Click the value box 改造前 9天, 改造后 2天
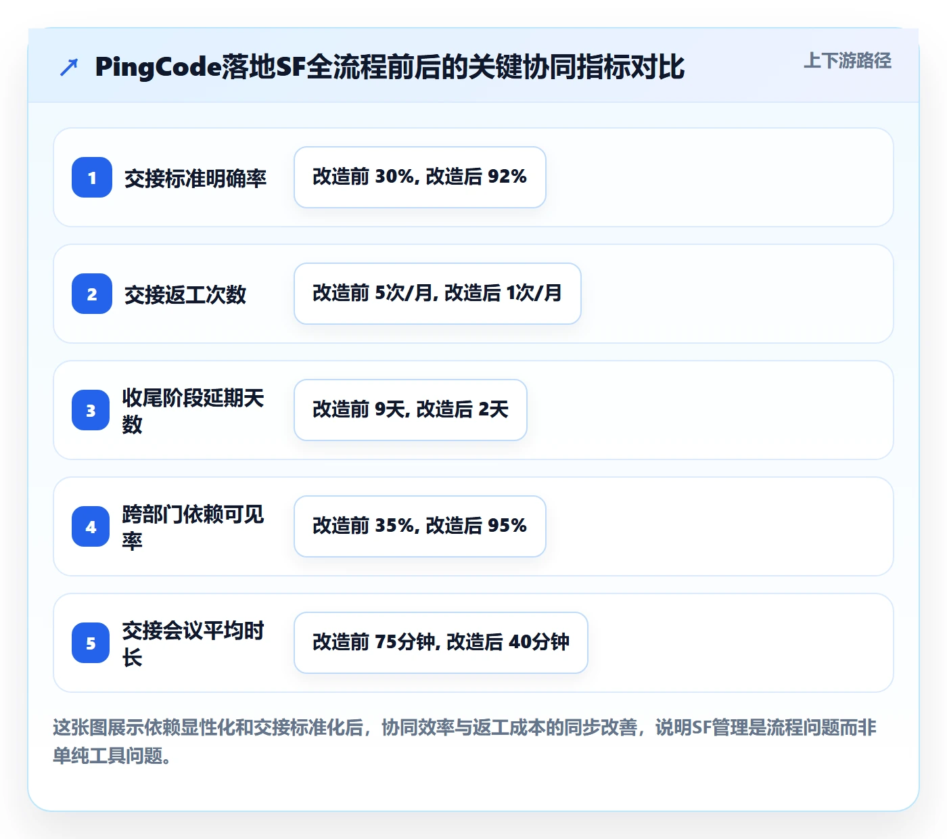 [411, 410]
